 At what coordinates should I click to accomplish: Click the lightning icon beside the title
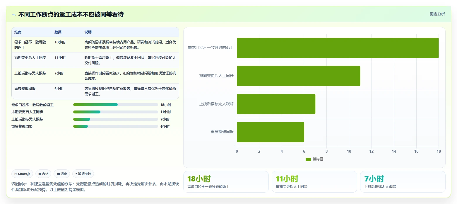click(x=14, y=15)
